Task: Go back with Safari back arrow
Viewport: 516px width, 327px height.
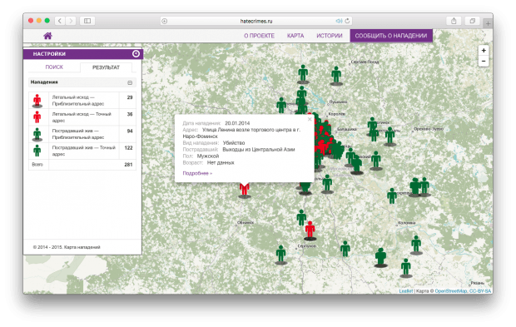Action: [60, 21]
